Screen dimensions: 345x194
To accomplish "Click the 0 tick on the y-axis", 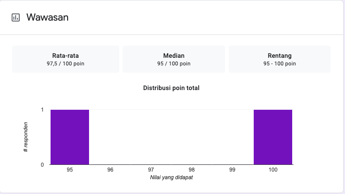I will (x=42, y=164).
